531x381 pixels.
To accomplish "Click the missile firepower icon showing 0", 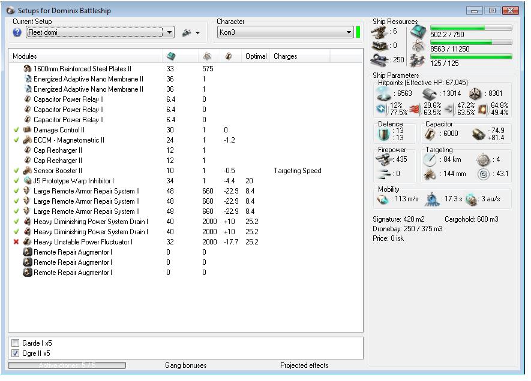I will tap(383, 174).
